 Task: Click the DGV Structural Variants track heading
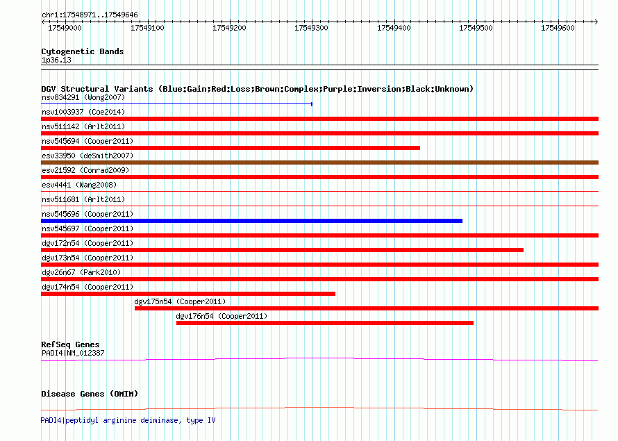pyautogui.click(x=258, y=89)
